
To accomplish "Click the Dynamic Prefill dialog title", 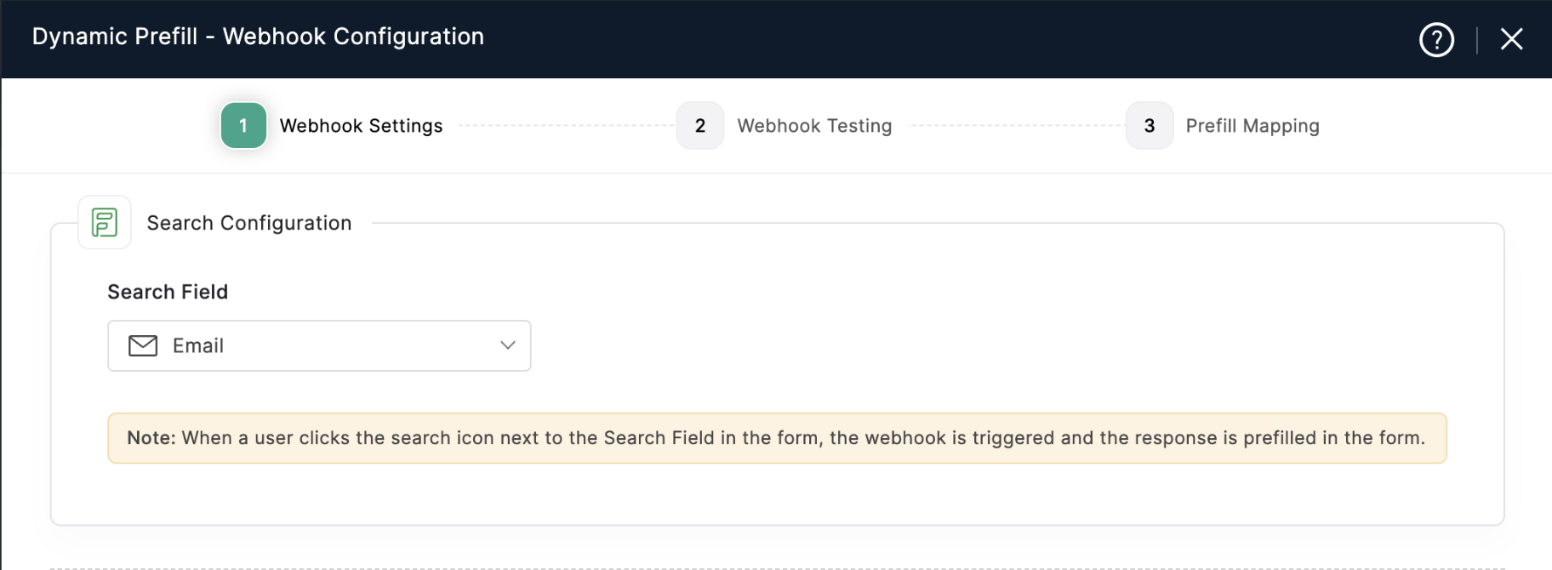I will (258, 37).
